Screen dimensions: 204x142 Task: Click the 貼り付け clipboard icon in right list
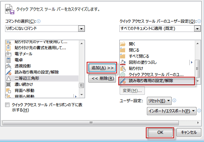(x=123, y=69)
